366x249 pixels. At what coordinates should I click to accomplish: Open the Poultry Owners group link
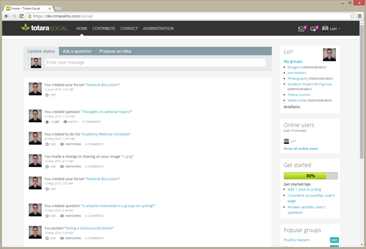click(297, 240)
